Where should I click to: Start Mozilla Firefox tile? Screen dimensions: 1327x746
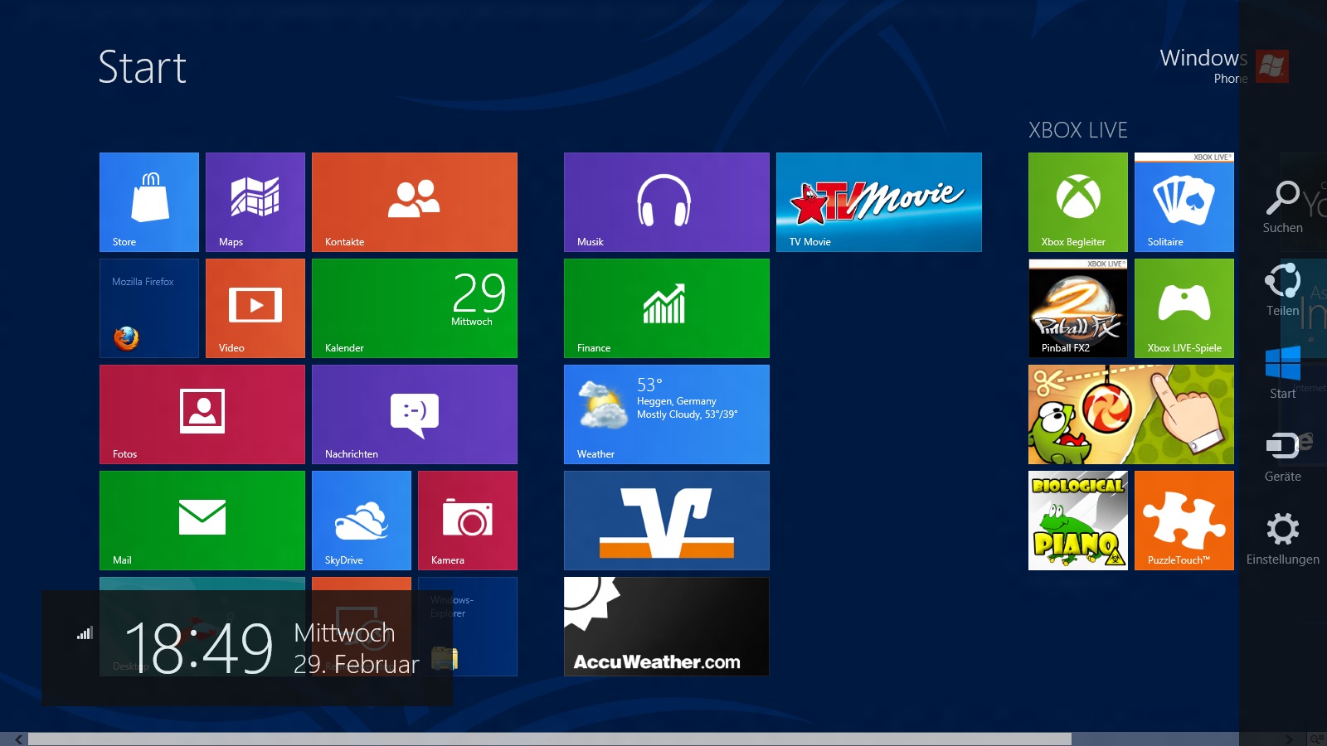[x=149, y=308]
